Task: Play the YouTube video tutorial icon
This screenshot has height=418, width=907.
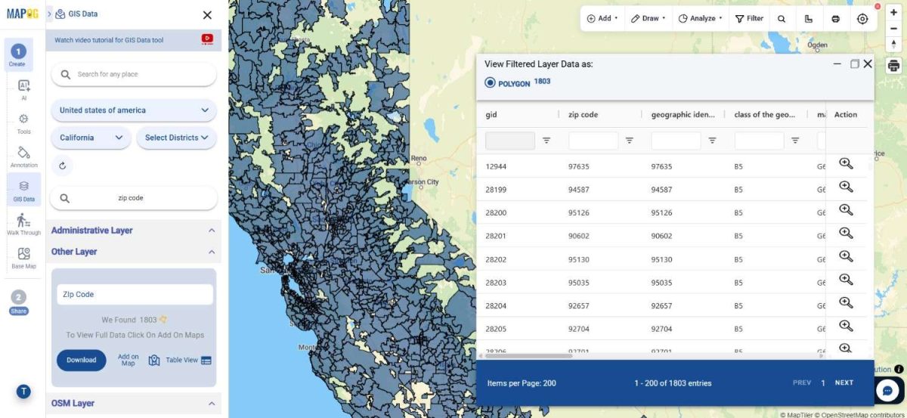Action: [x=207, y=39]
